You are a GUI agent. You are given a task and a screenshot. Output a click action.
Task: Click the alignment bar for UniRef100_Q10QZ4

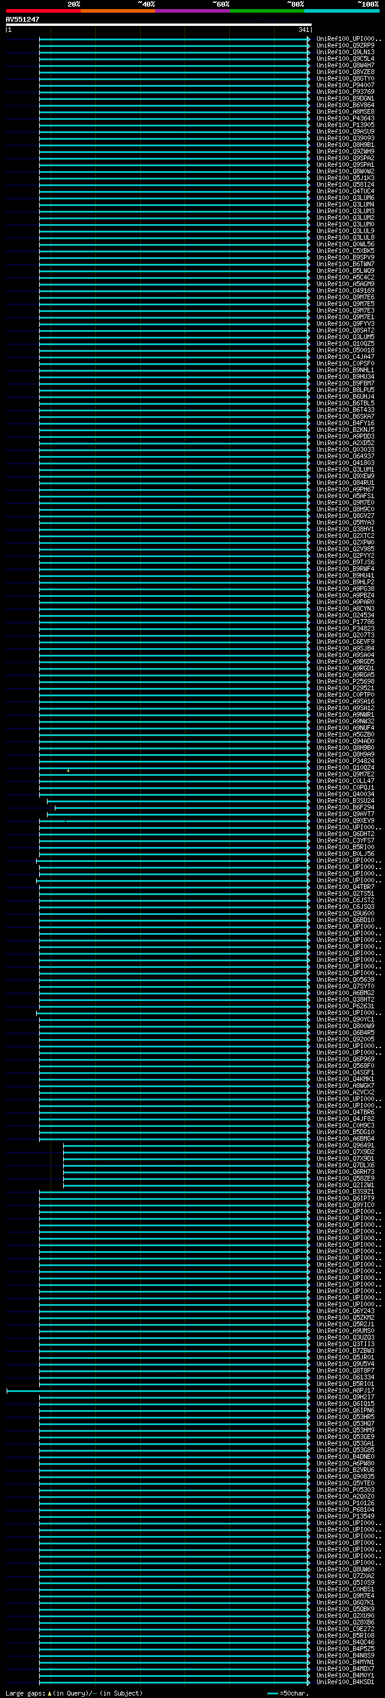(x=174, y=767)
